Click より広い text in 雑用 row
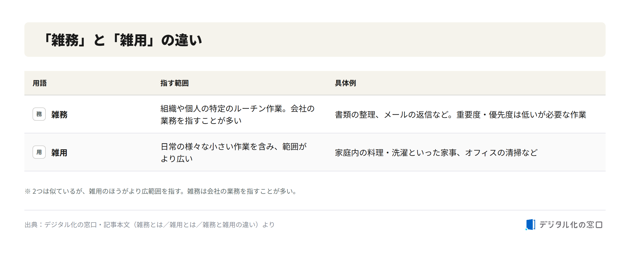This screenshot has height=254, width=630. 177,159
